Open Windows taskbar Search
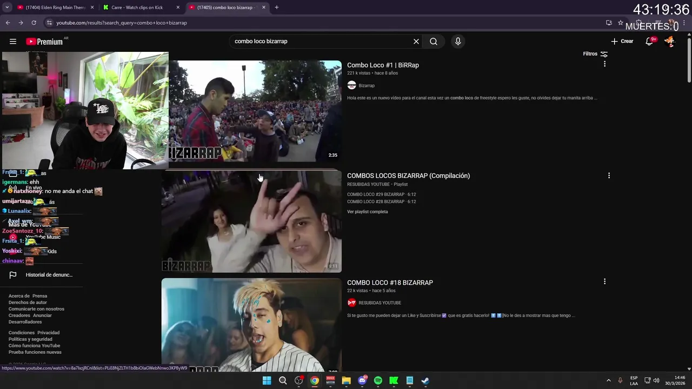This screenshot has height=389, width=692. click(x=283, y=380)
